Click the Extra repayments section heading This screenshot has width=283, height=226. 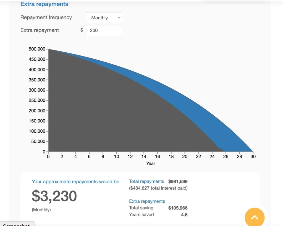tap(44, 4)
